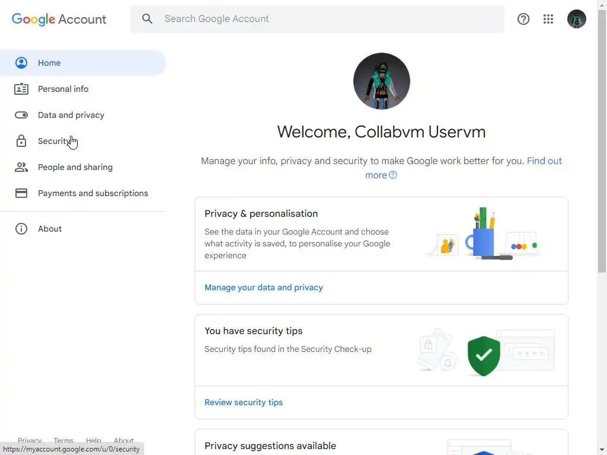Go to Payments and subscriptions

(92, 193)
